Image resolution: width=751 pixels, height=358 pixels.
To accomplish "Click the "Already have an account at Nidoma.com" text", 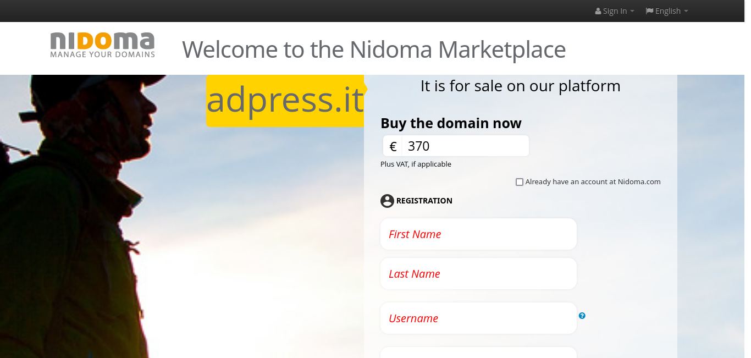I will [x=593, y=182].
